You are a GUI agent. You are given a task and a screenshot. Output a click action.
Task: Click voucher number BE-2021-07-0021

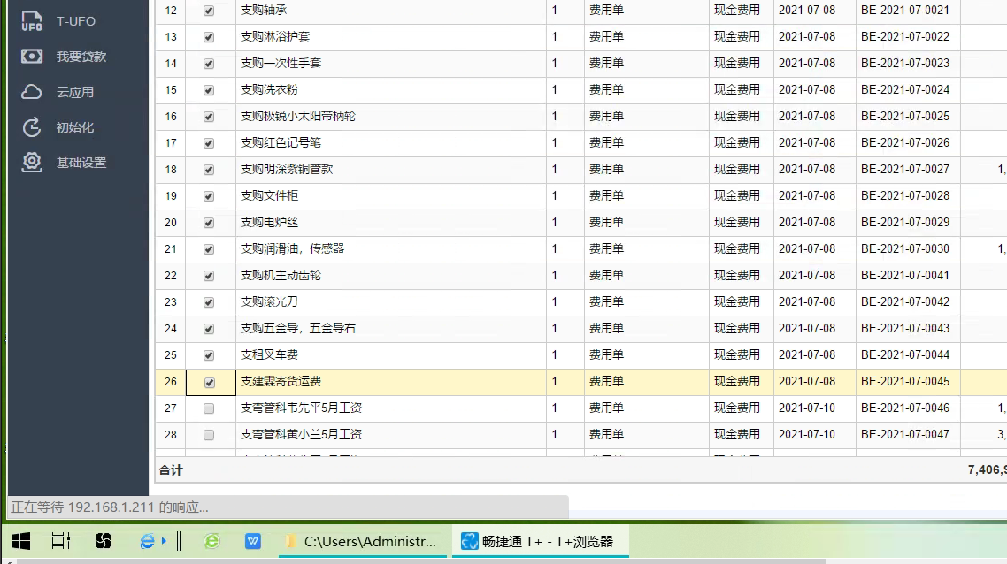[905, 11]
